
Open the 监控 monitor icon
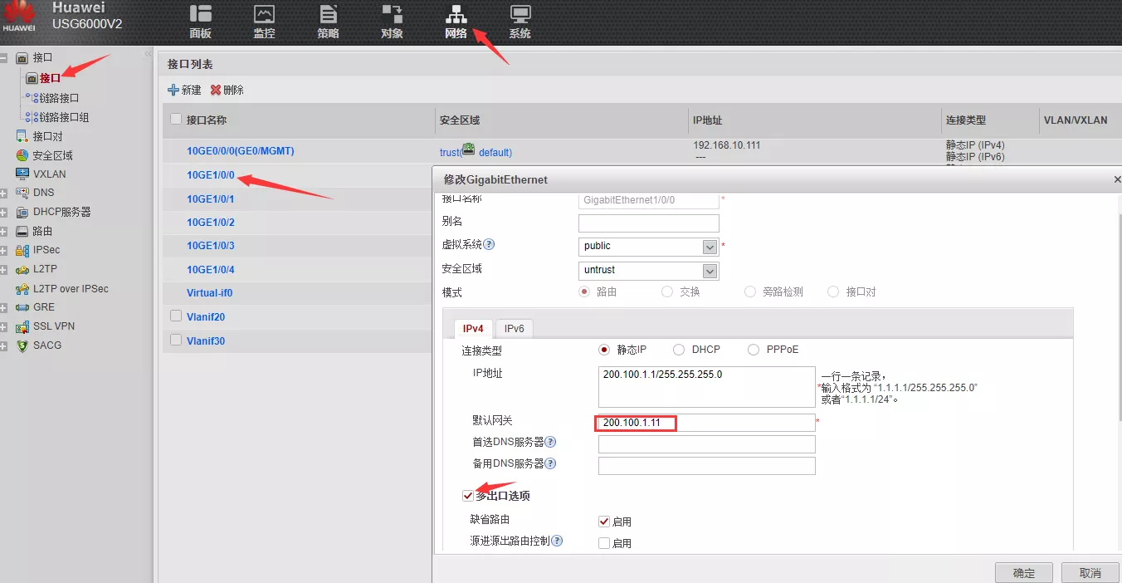pyautogui.click(x=264, y=14)
